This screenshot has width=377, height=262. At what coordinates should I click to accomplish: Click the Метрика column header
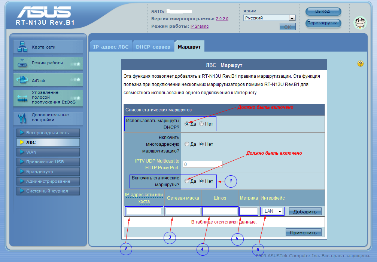tap(249, 198)
